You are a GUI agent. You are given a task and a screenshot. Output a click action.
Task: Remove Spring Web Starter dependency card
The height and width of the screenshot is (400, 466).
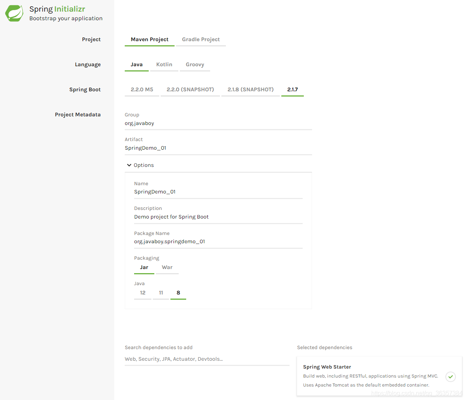pyautogui.click(x=379, y=376)
